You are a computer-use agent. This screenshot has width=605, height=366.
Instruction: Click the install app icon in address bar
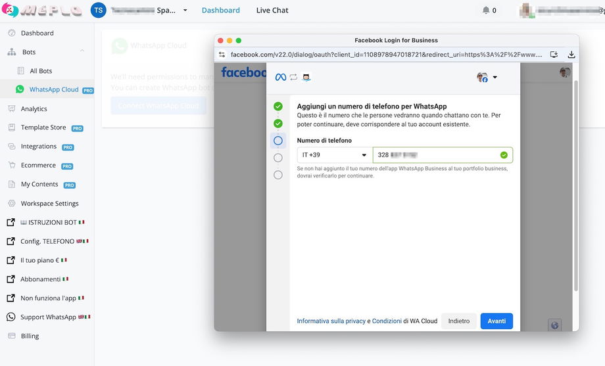tap(554, 55)
